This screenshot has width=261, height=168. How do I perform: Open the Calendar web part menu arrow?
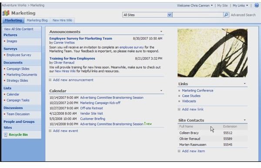161,91
